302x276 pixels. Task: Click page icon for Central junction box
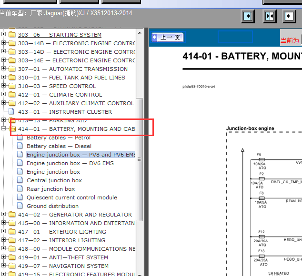pyautogui.click(x=20, y=180)
